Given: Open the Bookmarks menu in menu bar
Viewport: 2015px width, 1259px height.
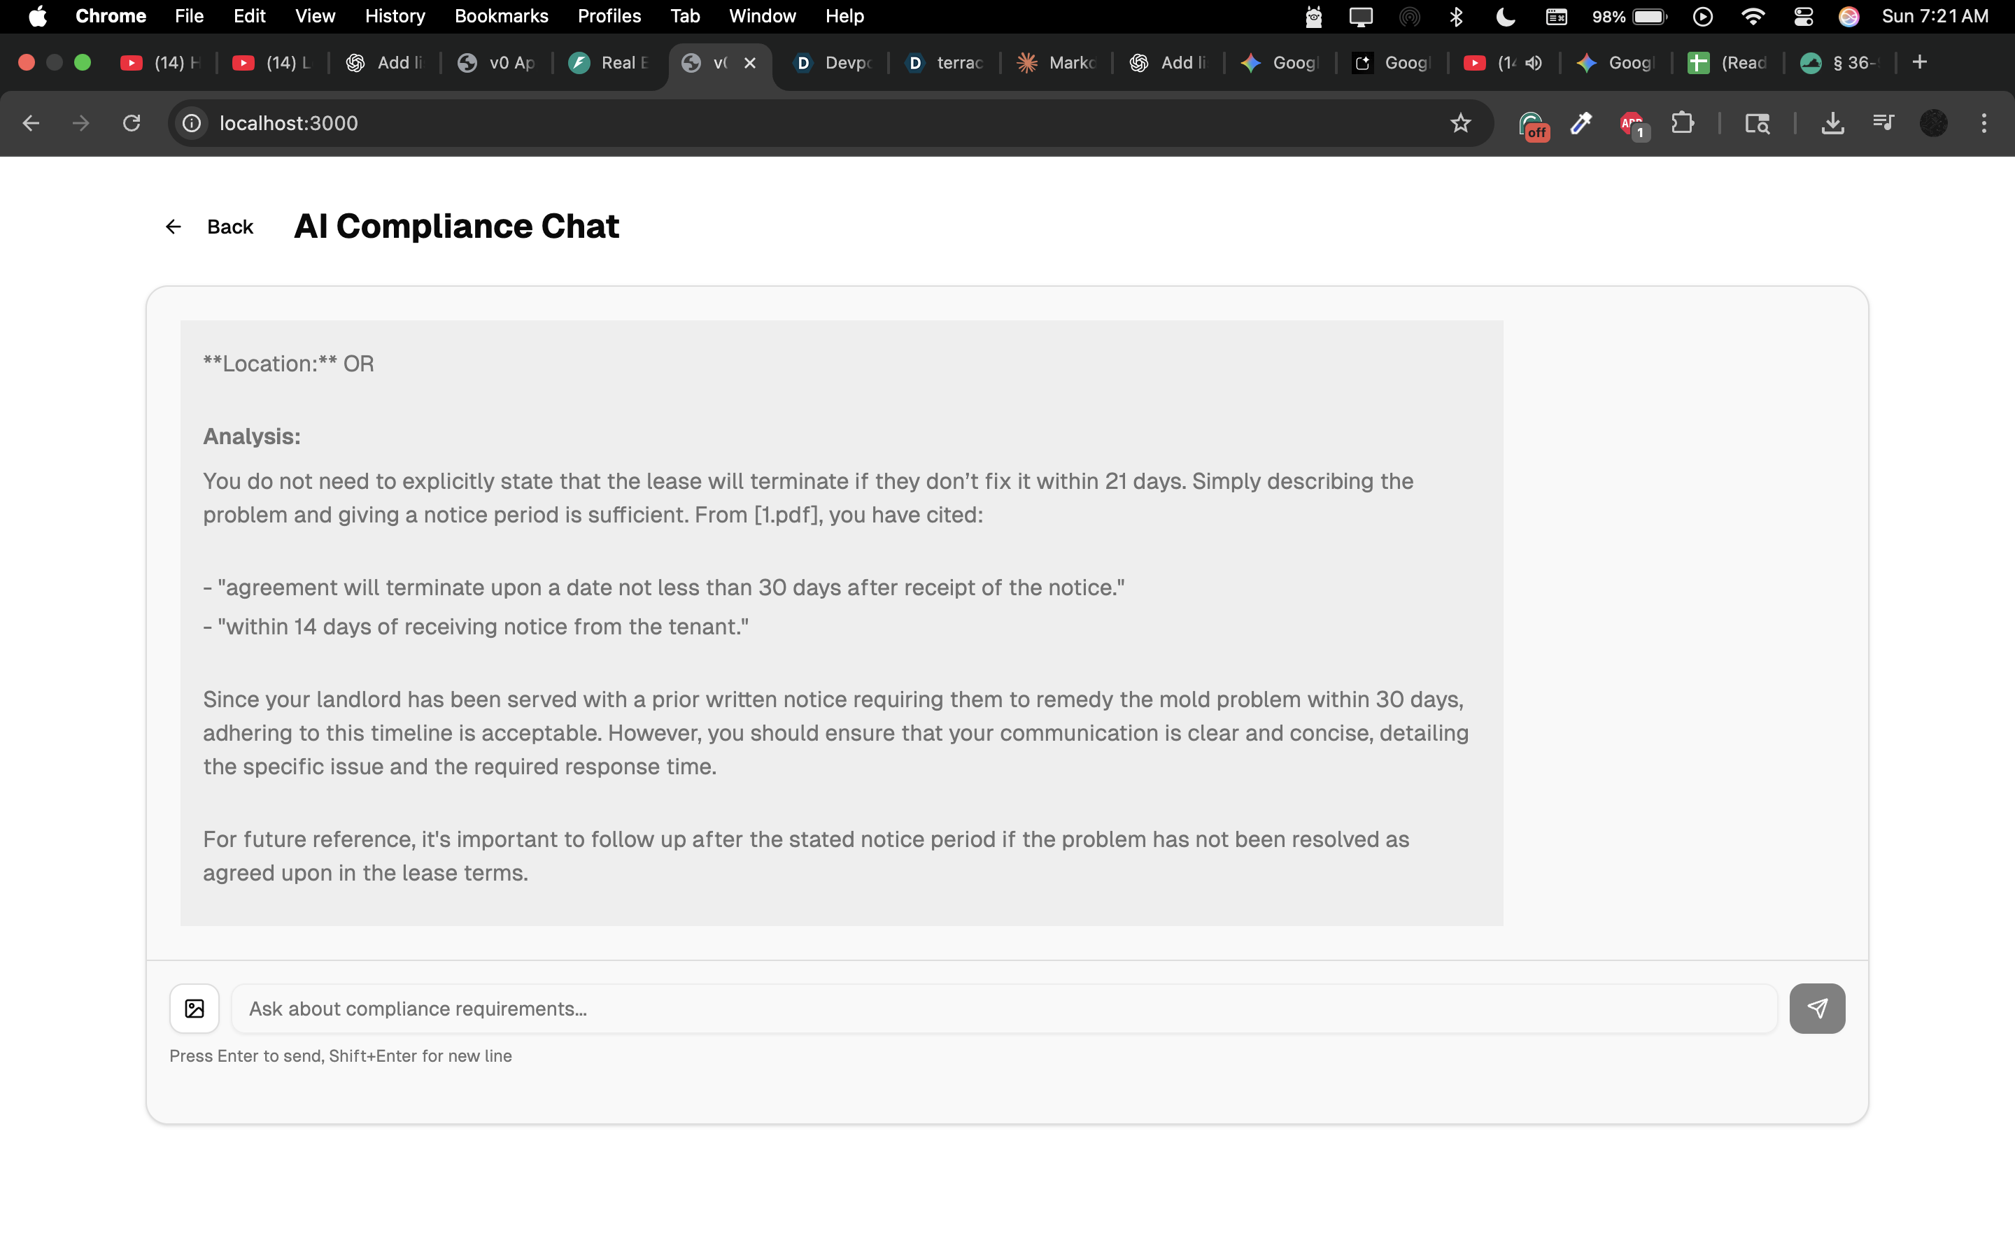Looking at the screenshot, I should (501, 16).
